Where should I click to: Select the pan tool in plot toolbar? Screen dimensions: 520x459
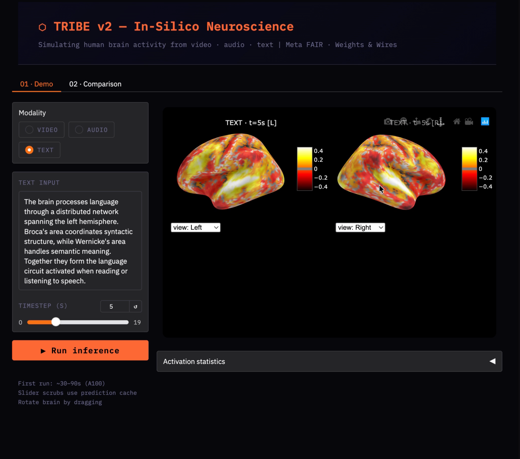tap(416, 121)
